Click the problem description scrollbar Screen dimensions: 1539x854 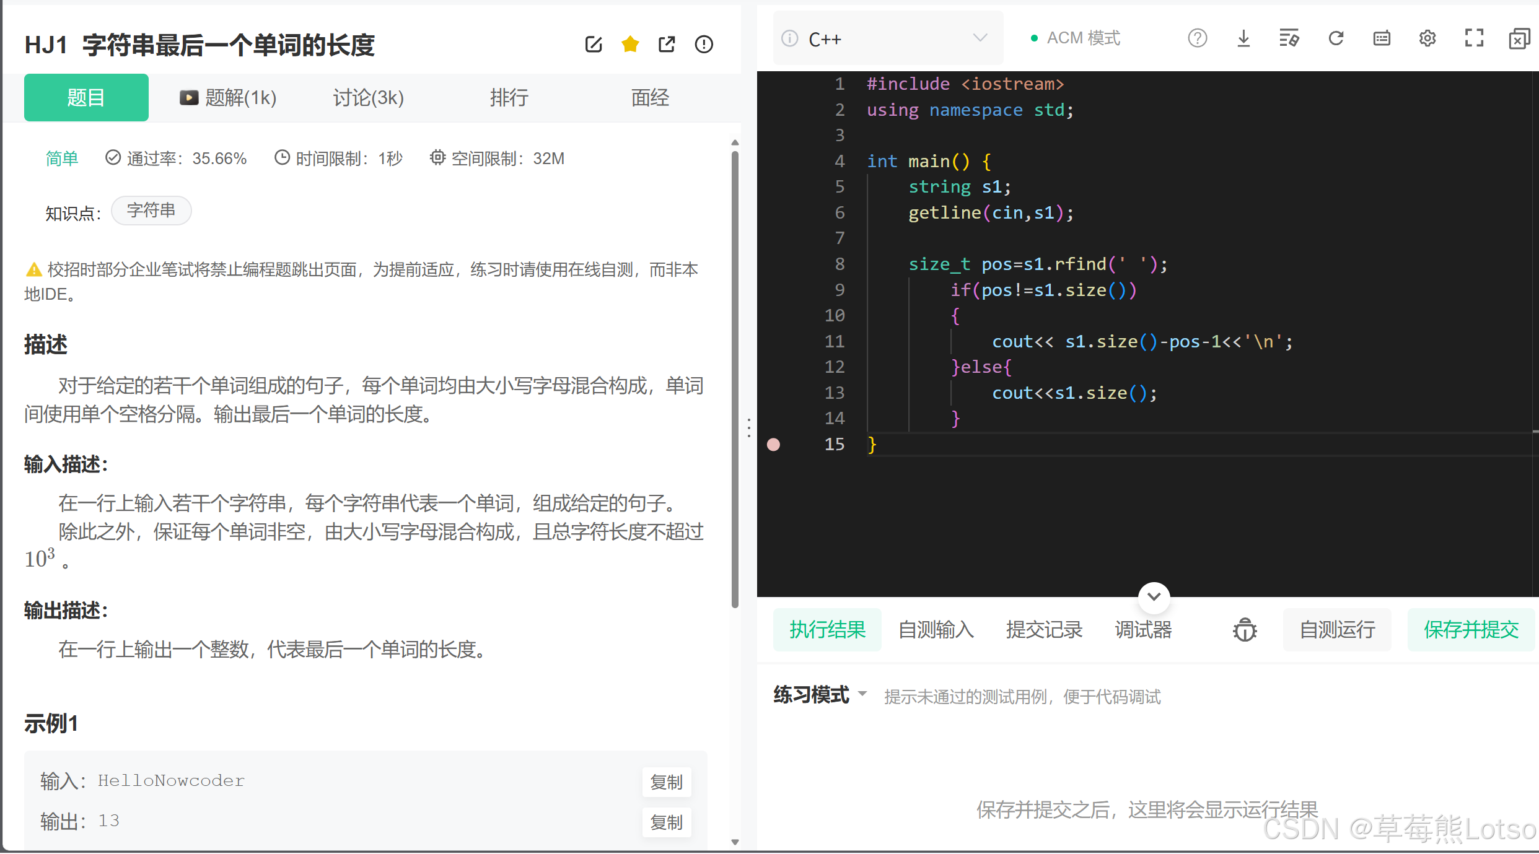pos(735,378)
